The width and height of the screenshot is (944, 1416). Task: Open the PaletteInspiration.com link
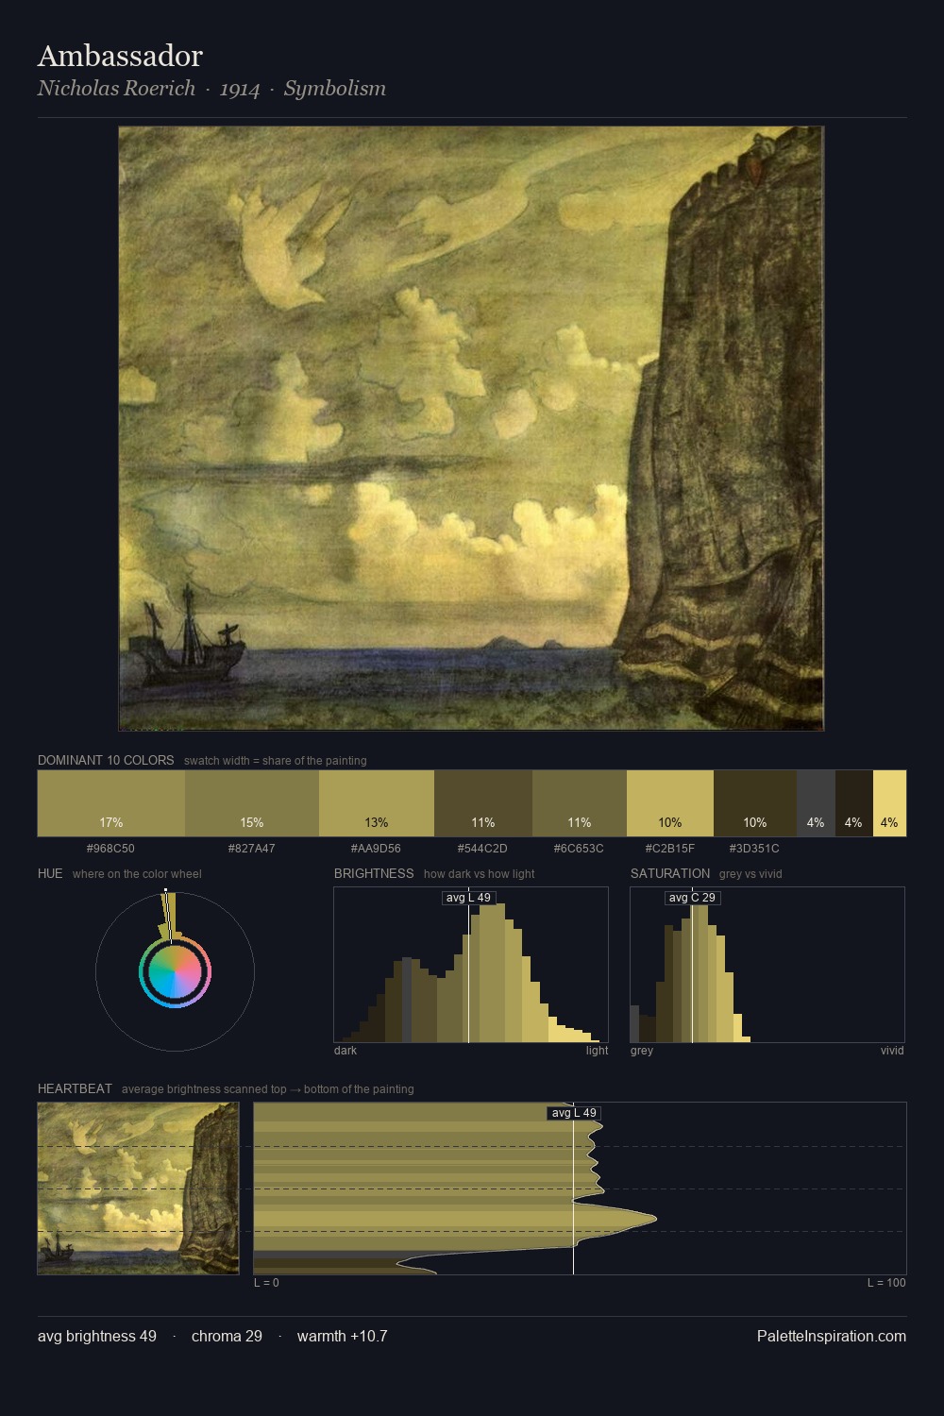coord(832,1337)
